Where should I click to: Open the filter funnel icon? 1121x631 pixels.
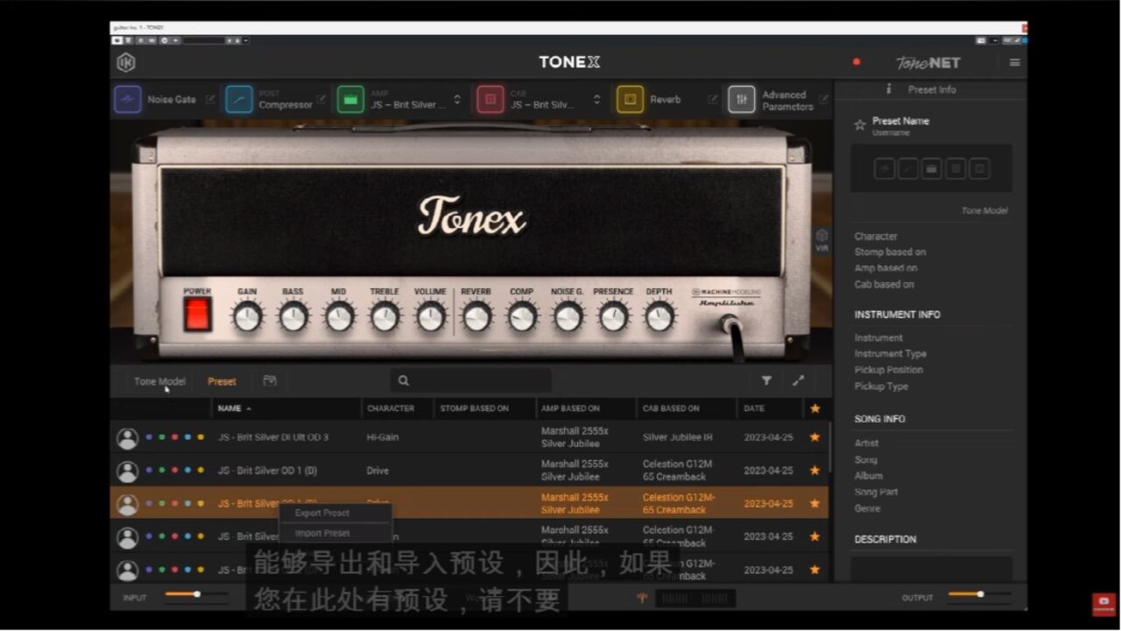[x=766, y=381]
